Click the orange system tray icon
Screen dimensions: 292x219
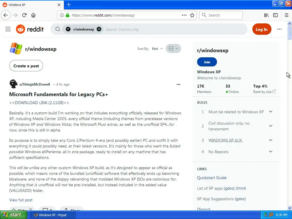(271, 215)
